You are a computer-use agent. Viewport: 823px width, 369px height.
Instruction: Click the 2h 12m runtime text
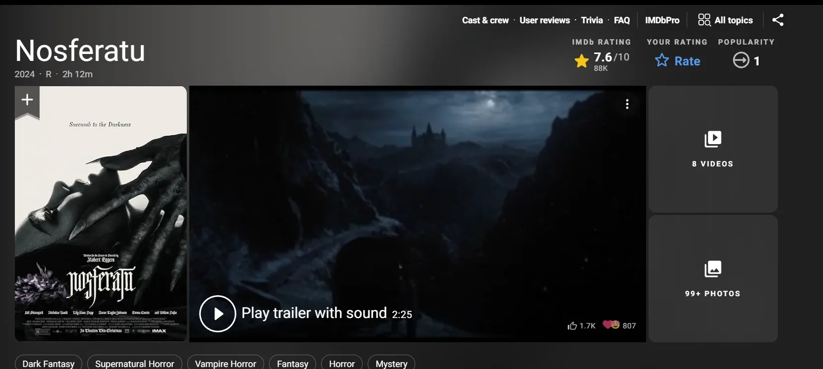pos(77,74)
